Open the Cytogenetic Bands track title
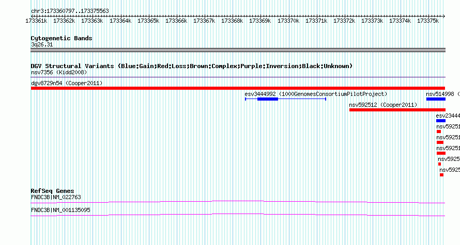The image size is (460, 245). click(62, 38)
